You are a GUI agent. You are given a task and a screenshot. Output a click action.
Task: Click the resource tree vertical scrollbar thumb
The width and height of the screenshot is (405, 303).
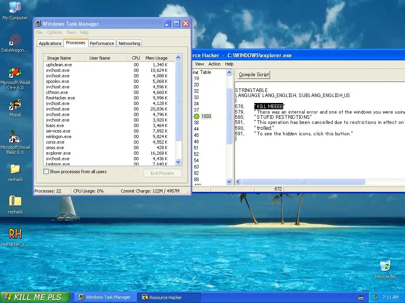tap(229, 116)
